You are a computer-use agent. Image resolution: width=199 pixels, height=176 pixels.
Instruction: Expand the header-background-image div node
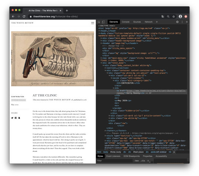pyautogui.click(x=101, y=41)
